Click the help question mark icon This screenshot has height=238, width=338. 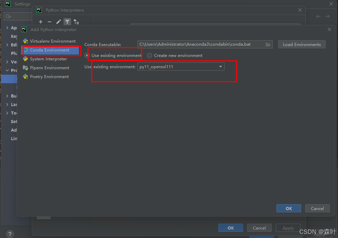(x=10, y=234)
